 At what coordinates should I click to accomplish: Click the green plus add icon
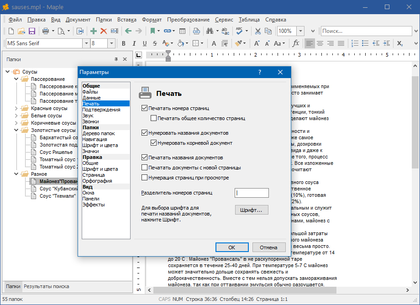tap(94, 31)
